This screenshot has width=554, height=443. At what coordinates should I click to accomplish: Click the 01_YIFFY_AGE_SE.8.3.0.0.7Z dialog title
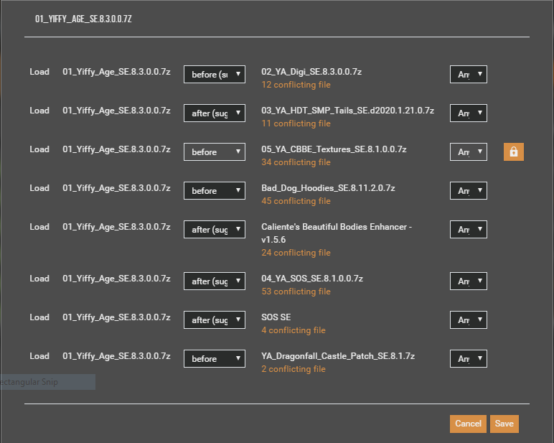point(83,19)
